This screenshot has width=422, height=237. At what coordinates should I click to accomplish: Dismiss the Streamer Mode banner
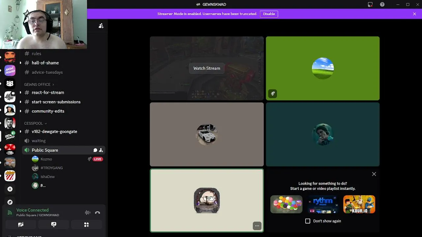click(414, 14)
